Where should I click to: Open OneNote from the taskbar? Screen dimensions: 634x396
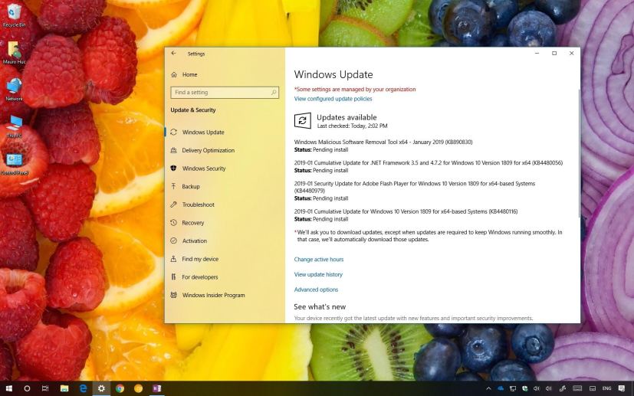(157, 389)
